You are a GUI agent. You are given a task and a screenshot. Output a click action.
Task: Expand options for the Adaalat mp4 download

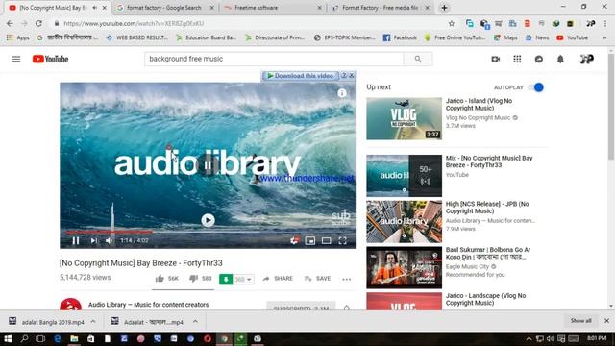click(x=195, y=321)
